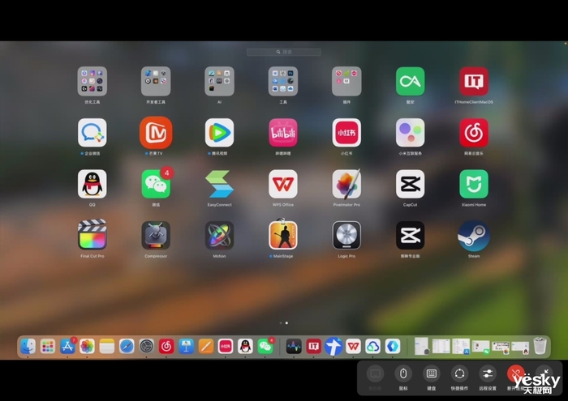568x401 pixels.
Task: Open the dark waveform app in dock
Action: 294,347
